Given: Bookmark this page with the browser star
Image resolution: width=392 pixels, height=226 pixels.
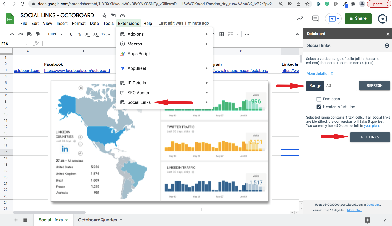Looking at the screenshot, I should click(x=307, y=4).
